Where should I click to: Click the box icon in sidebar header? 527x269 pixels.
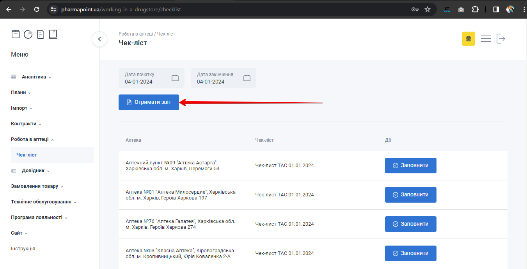pos(15,34)
